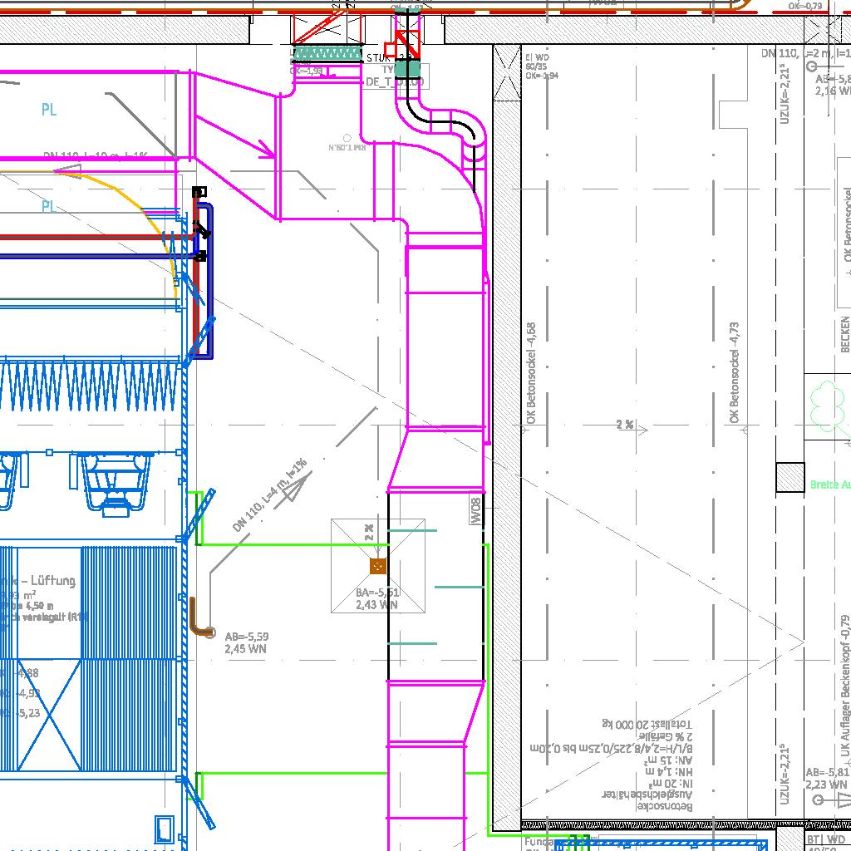Select the W08 wall tag
The width and height of the screenshot is (851, 851).
click(x=476, y=510)
